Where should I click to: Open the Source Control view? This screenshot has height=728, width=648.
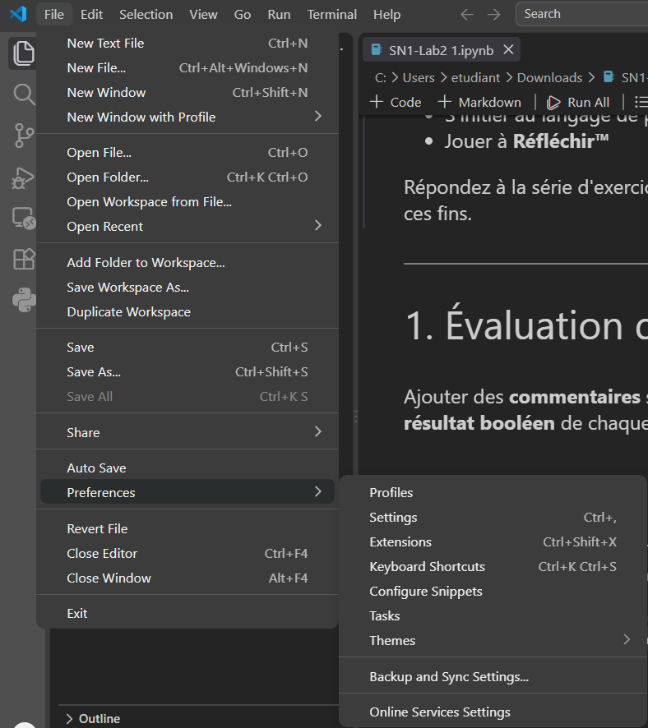click(23, 136)
